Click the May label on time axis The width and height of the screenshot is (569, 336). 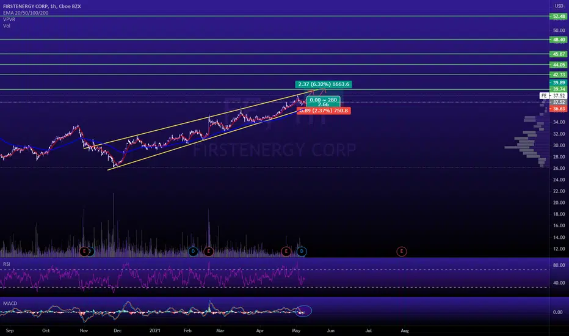(296, 331)
